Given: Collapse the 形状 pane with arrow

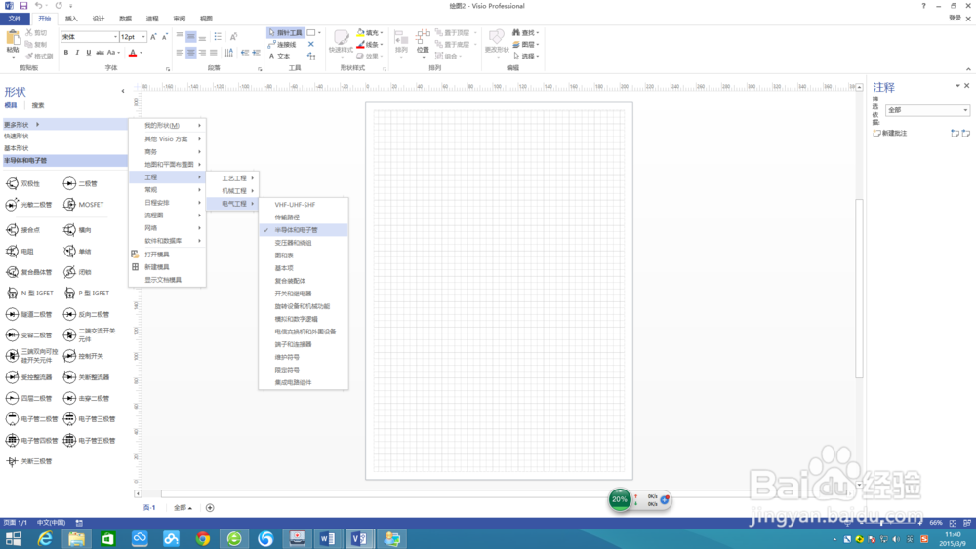Looking at the screenshot, I should [x=123, y=92].
